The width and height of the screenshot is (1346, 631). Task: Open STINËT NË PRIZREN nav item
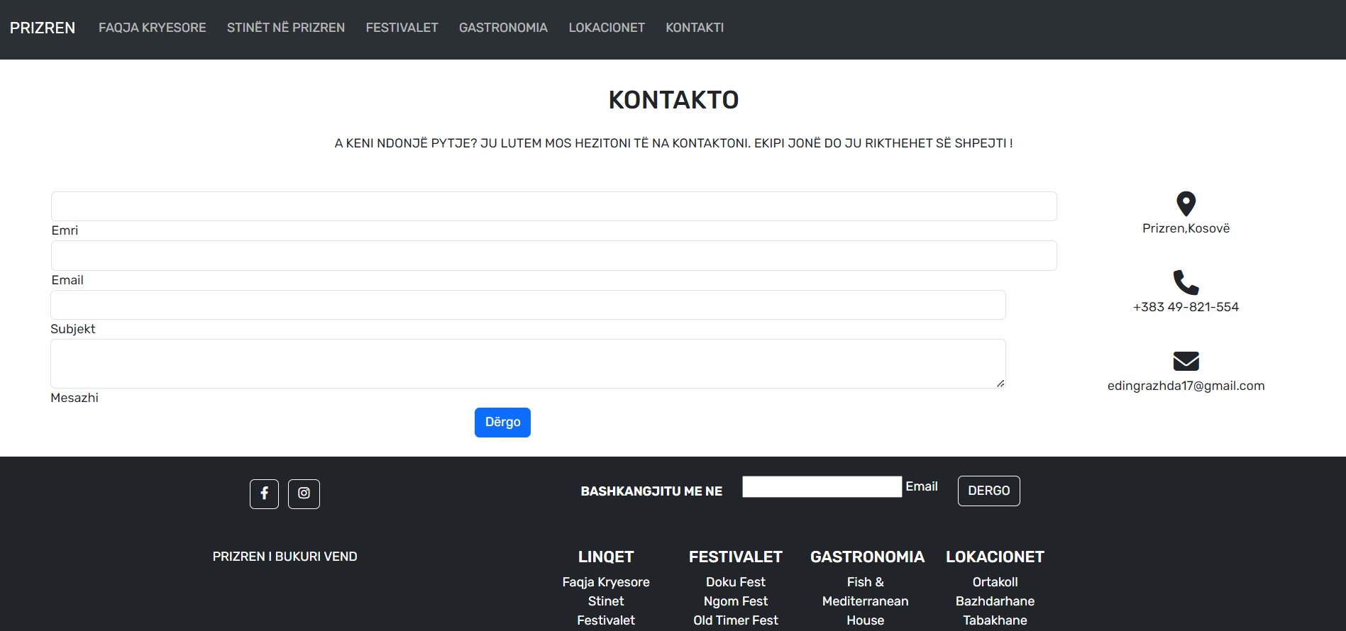click(286, 28)
